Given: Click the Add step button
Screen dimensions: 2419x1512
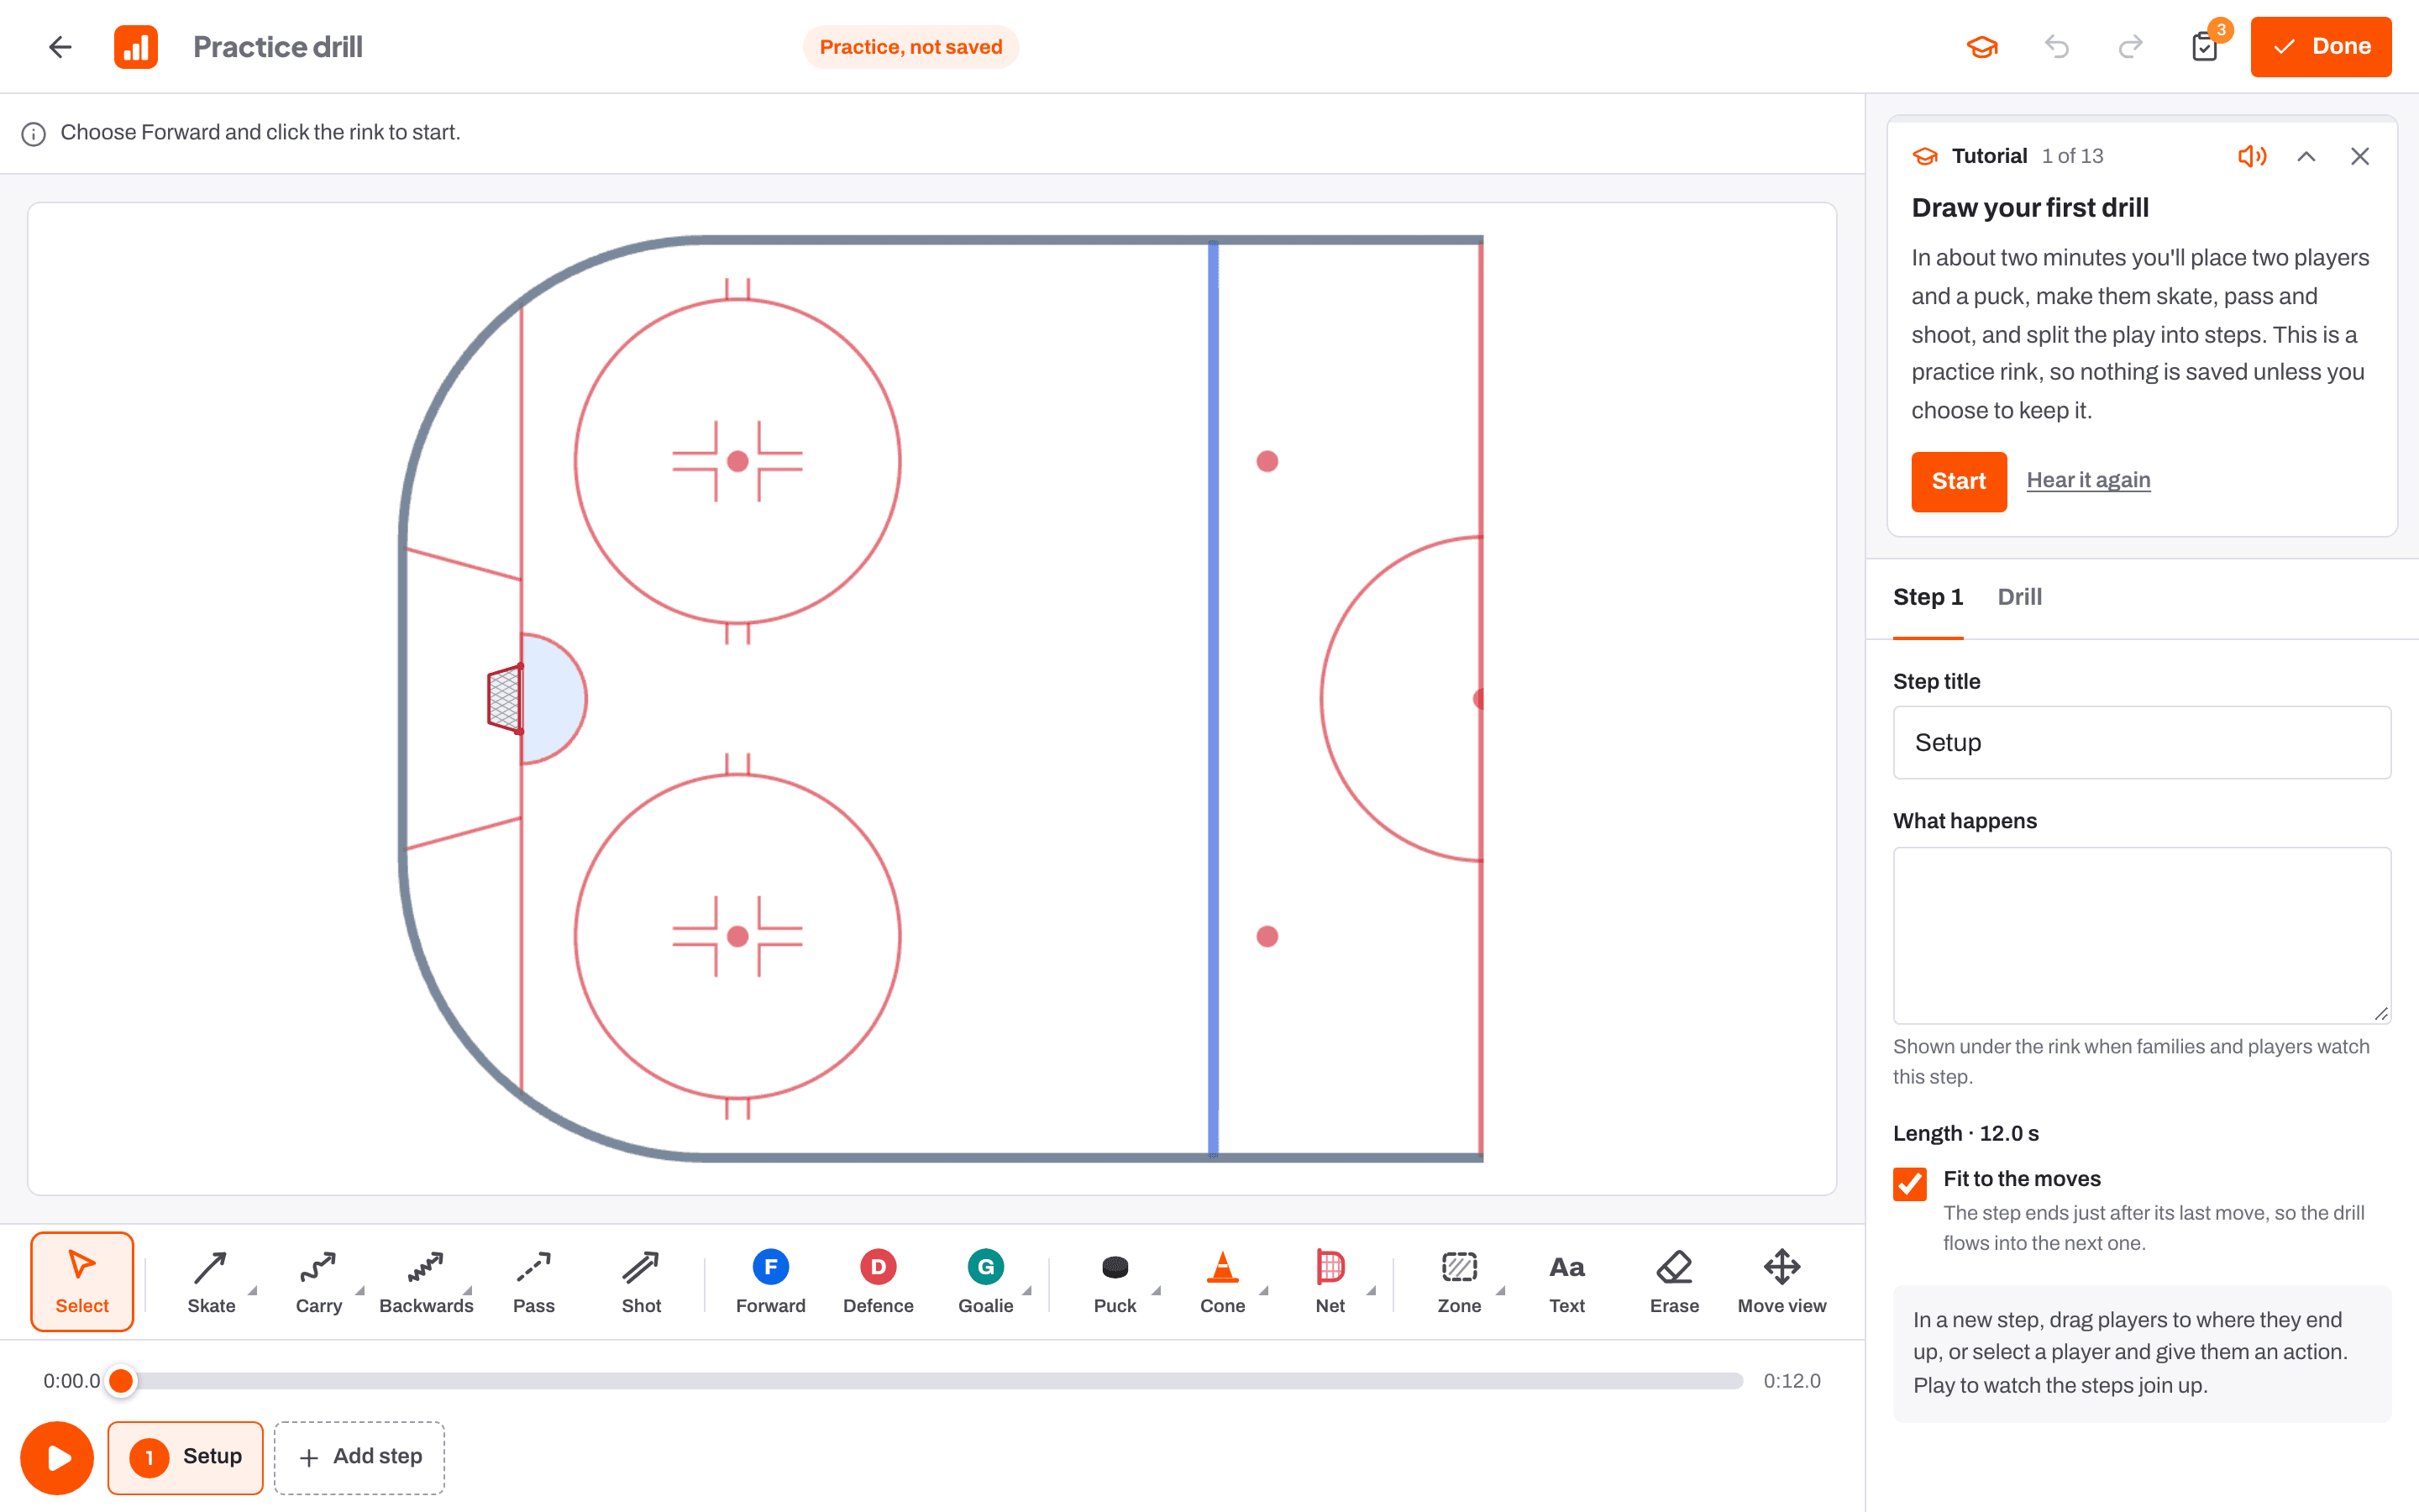Looking at the screenshot, I should point(359,1457).
